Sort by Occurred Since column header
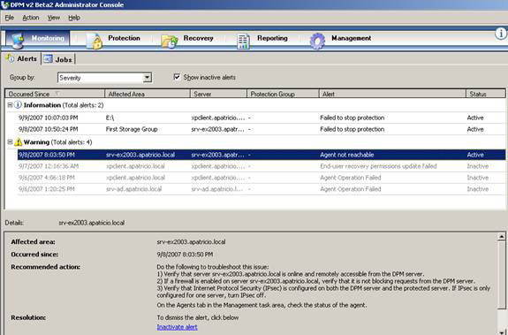 (x=55, y=94)
